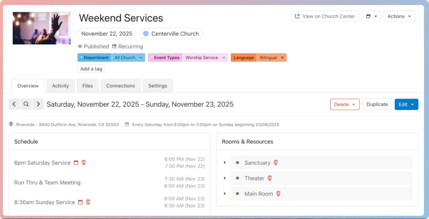This screenshot has height=219, width=429.
Task: Go to the next event date arrow
Action: coord(38,104)
